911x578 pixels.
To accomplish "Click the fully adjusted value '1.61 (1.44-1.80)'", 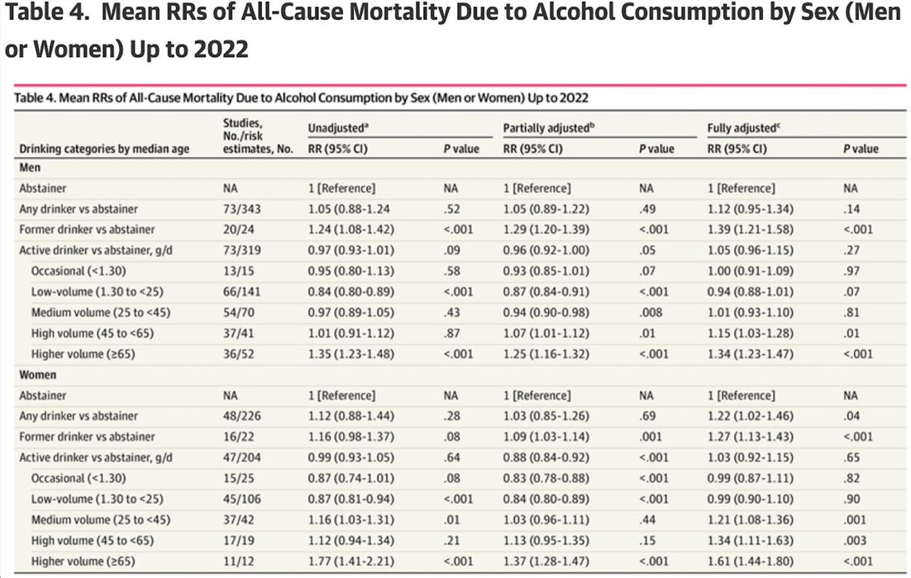I will coord(751,561).
